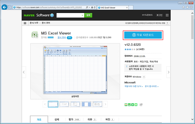Screen dimensions: 195x124
Task: Select the second screenshot thumbnail
Action: coord(64,104)
